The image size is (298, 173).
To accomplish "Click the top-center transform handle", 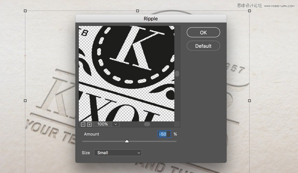I will pos(137,11).
